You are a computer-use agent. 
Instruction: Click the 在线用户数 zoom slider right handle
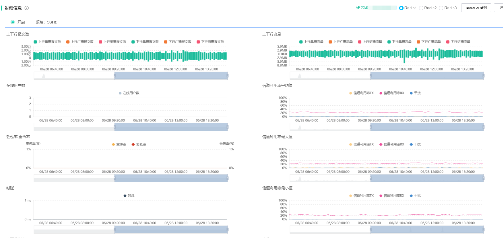[227, 127]
